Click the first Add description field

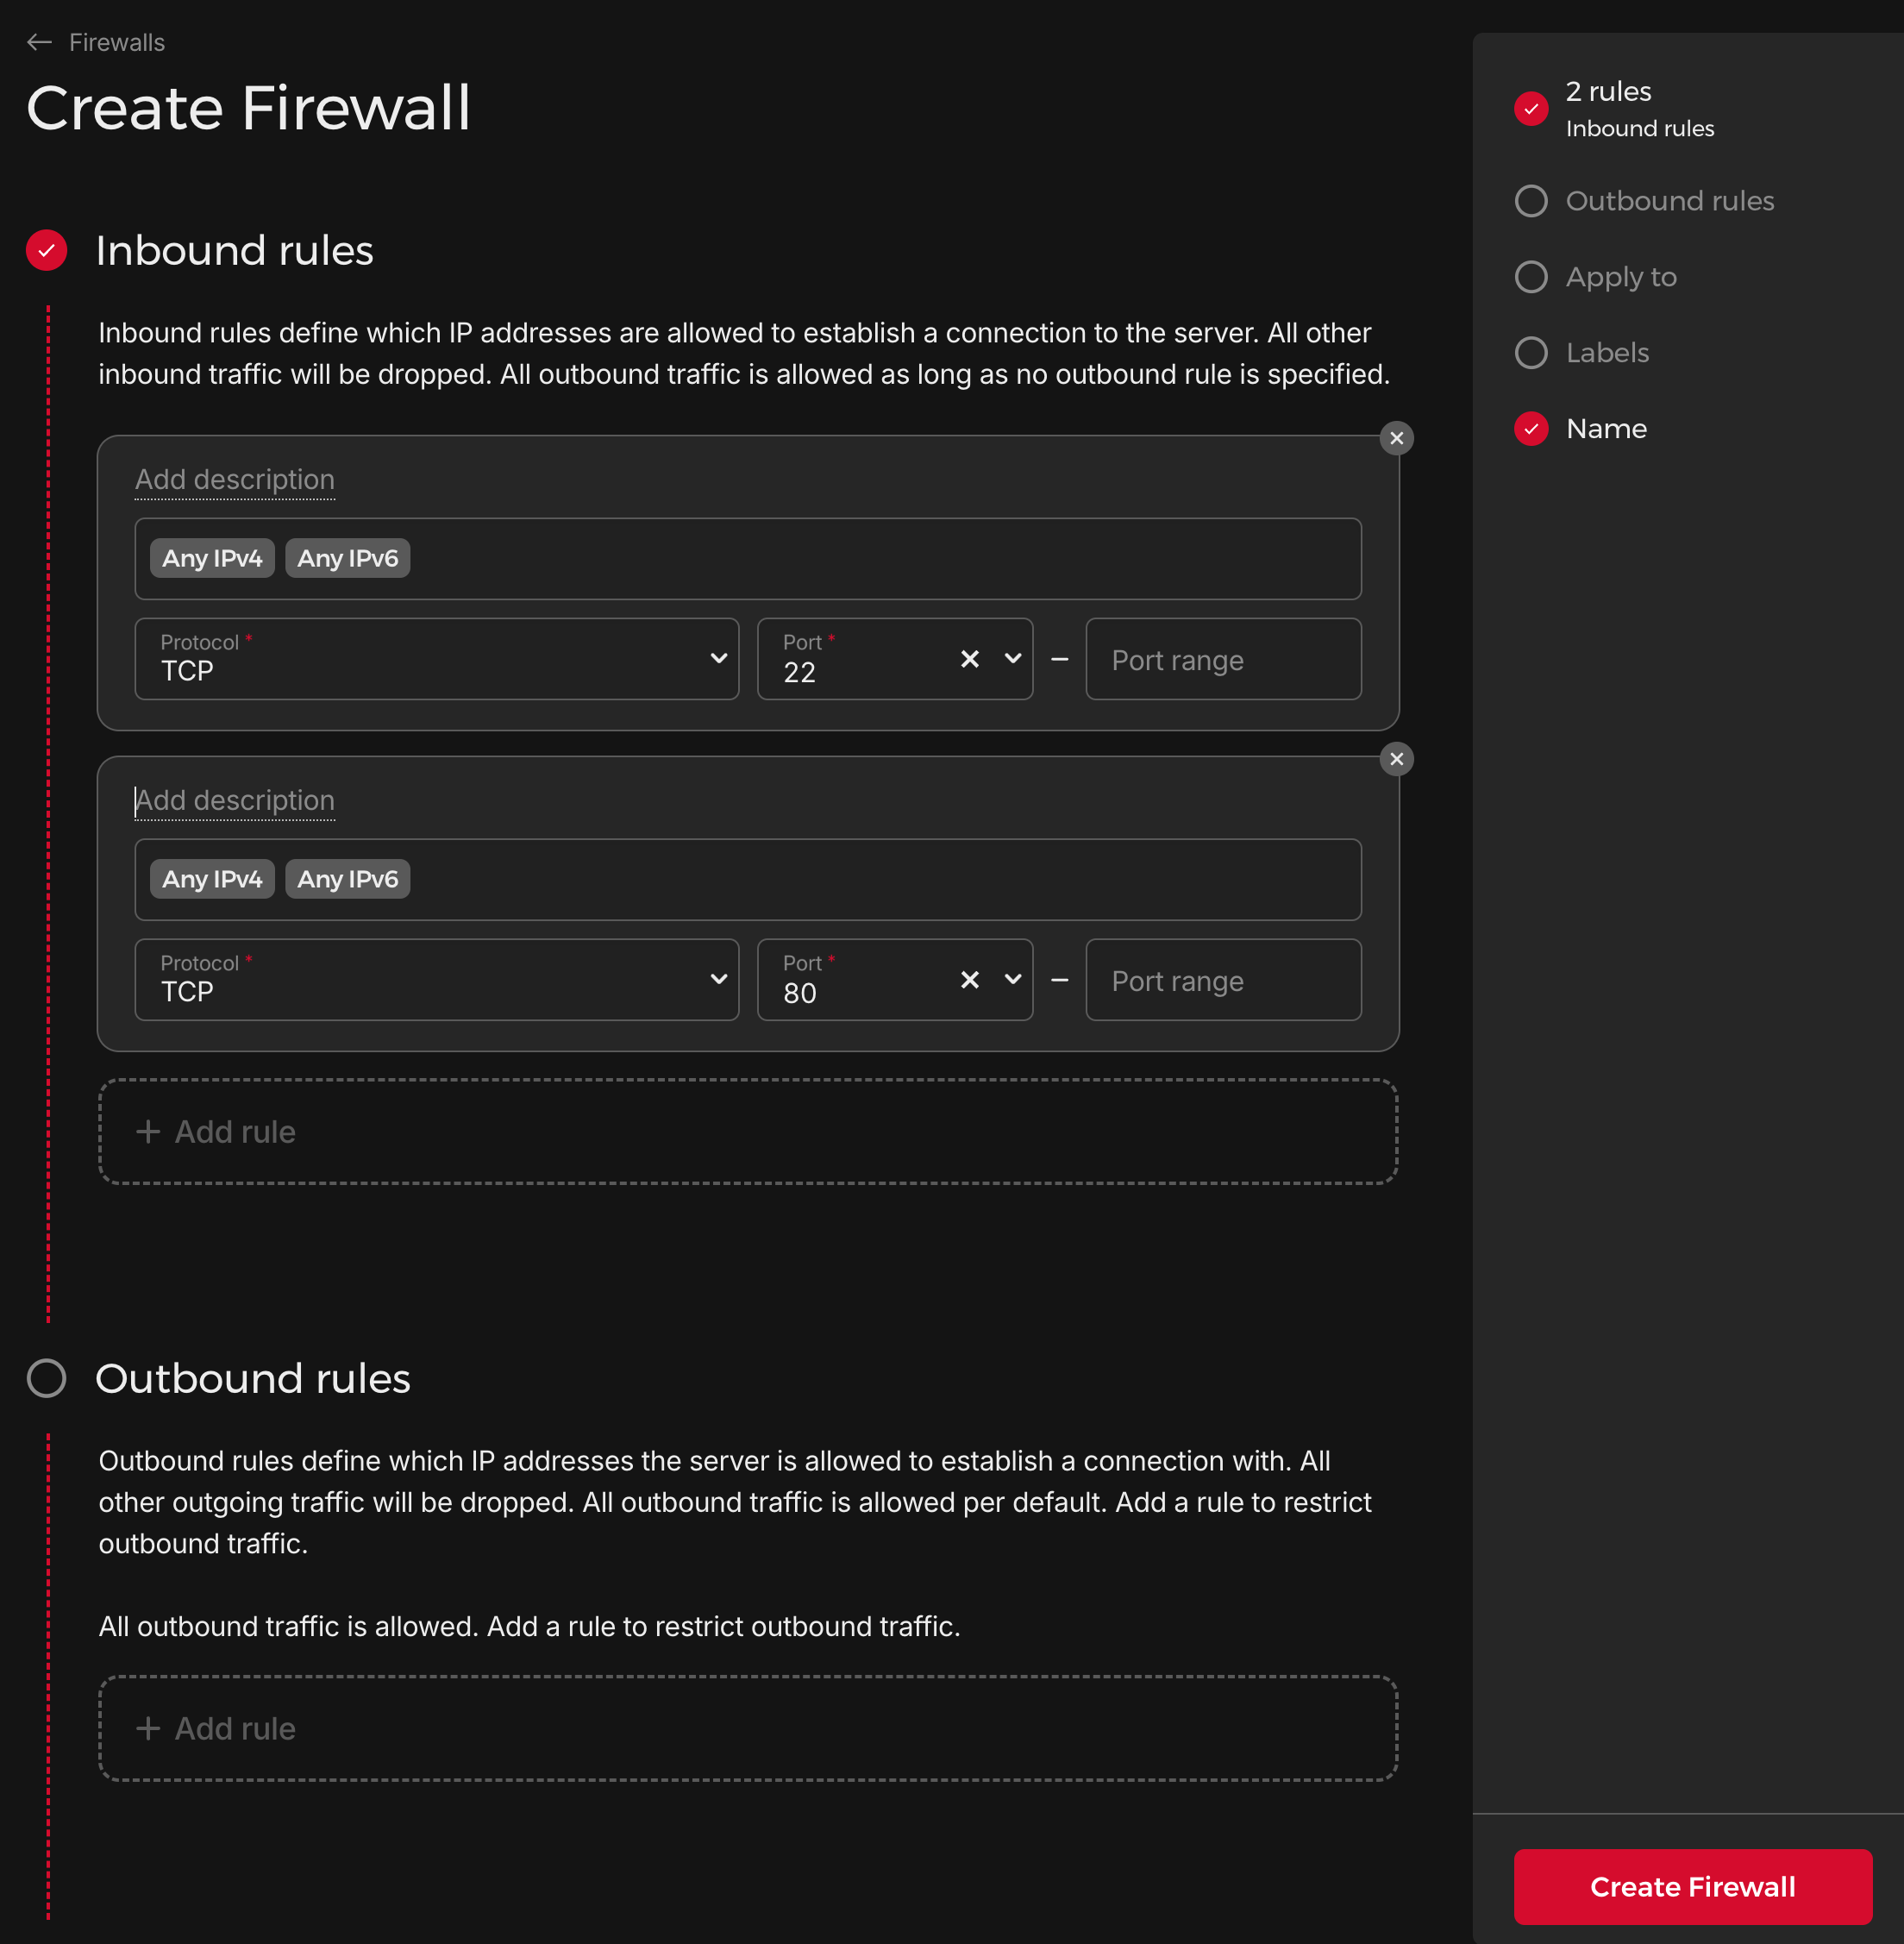(234, 479)
